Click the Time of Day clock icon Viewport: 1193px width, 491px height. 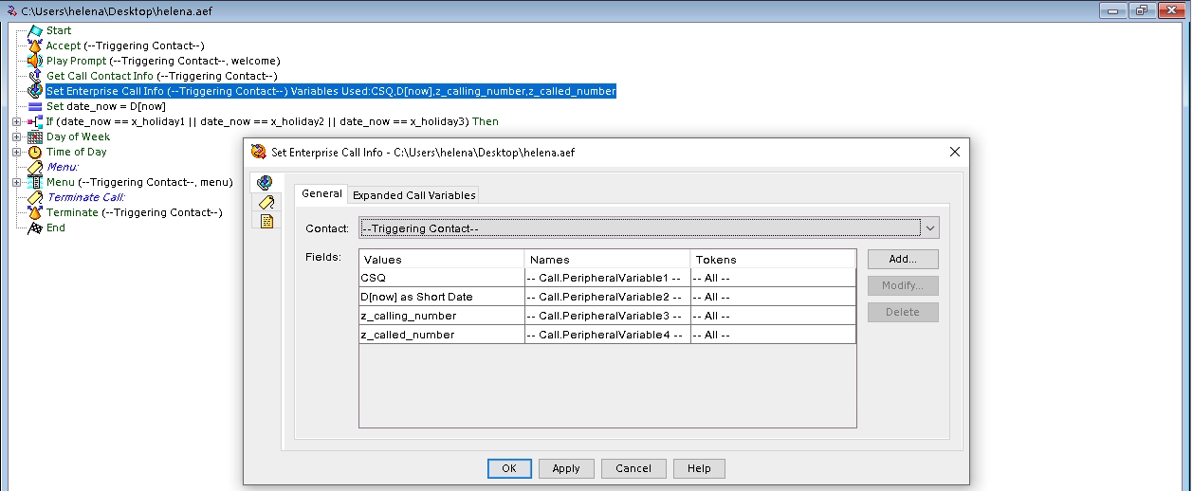tap(35, 152)
